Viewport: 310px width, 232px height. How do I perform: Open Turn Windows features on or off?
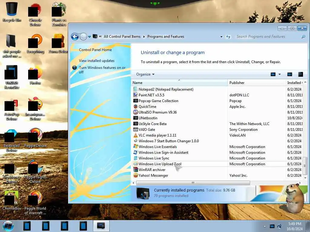pyautogui.click(x=102, y=70)
